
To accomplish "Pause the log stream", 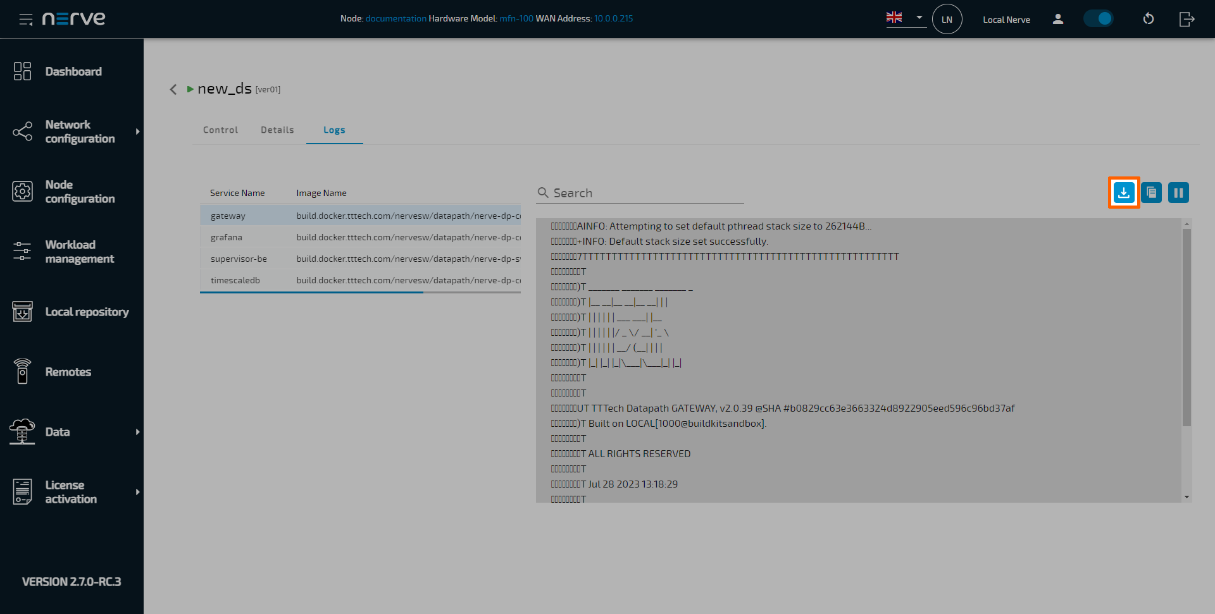I will coord(1178,193).
